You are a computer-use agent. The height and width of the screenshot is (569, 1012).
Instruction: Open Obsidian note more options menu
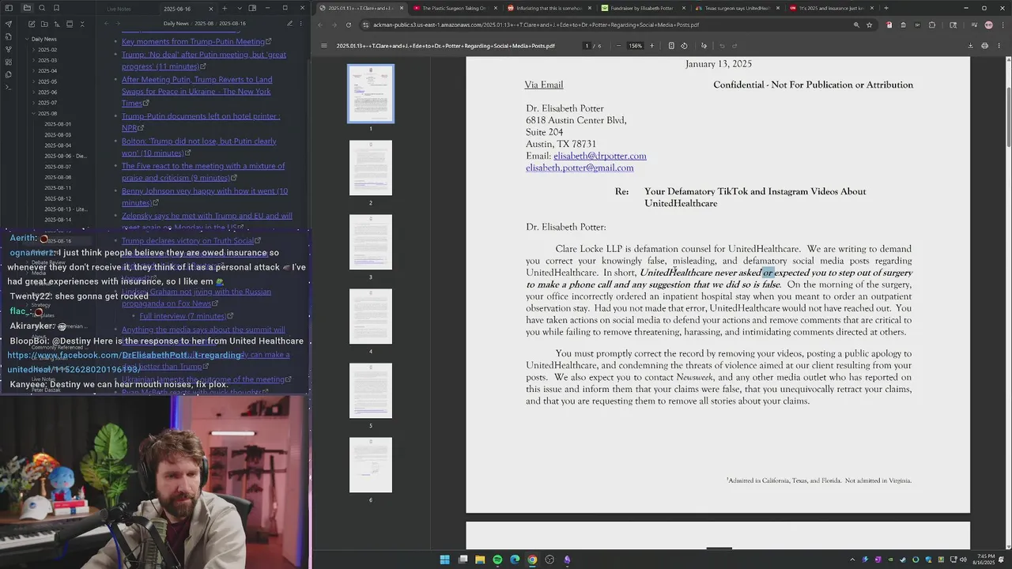point(302,24)
